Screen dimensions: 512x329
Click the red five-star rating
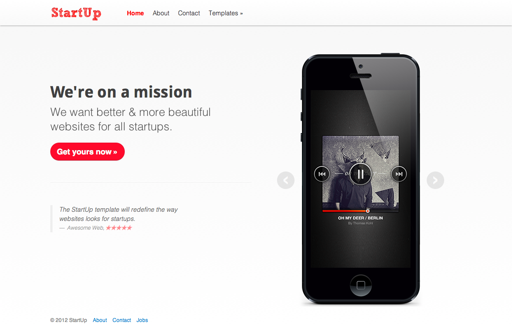tap(119, 228)
